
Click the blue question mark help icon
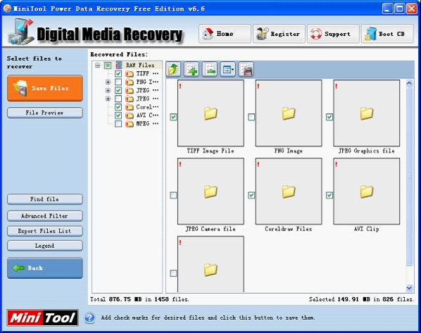click(89, 318)
